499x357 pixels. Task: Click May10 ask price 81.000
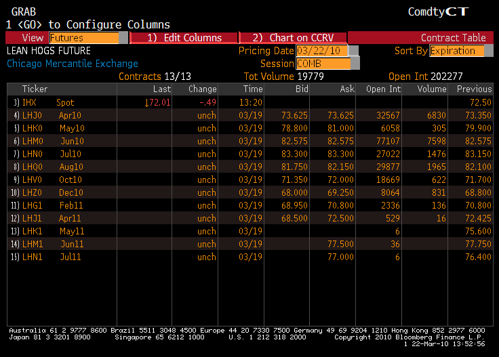point(340,128)
